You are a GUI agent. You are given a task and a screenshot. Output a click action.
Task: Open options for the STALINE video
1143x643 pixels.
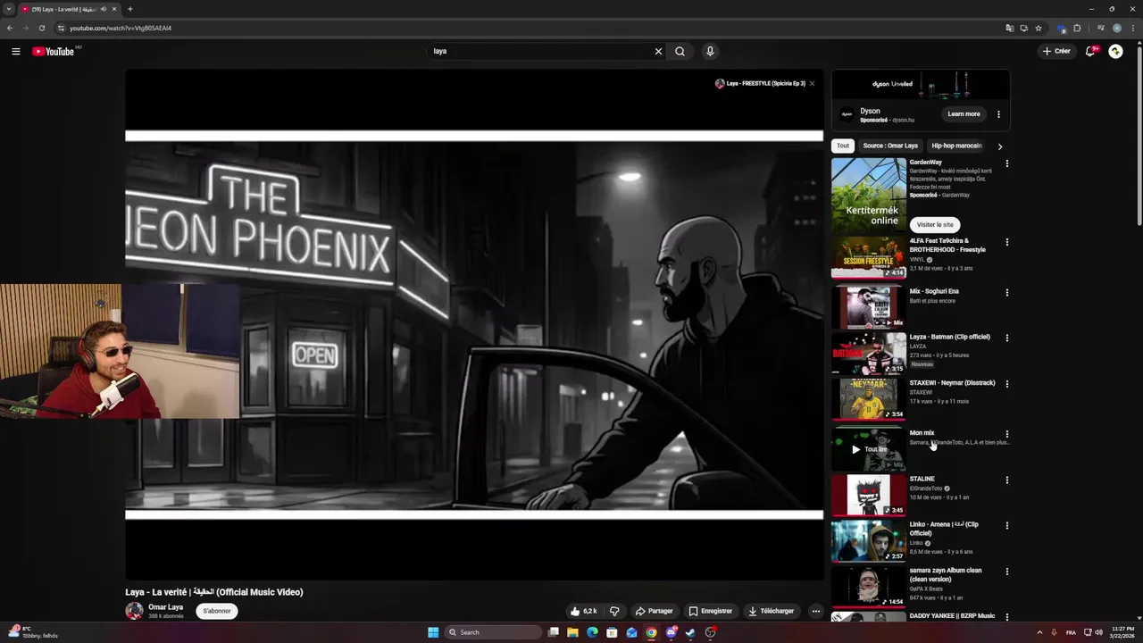pos(1006,480)
